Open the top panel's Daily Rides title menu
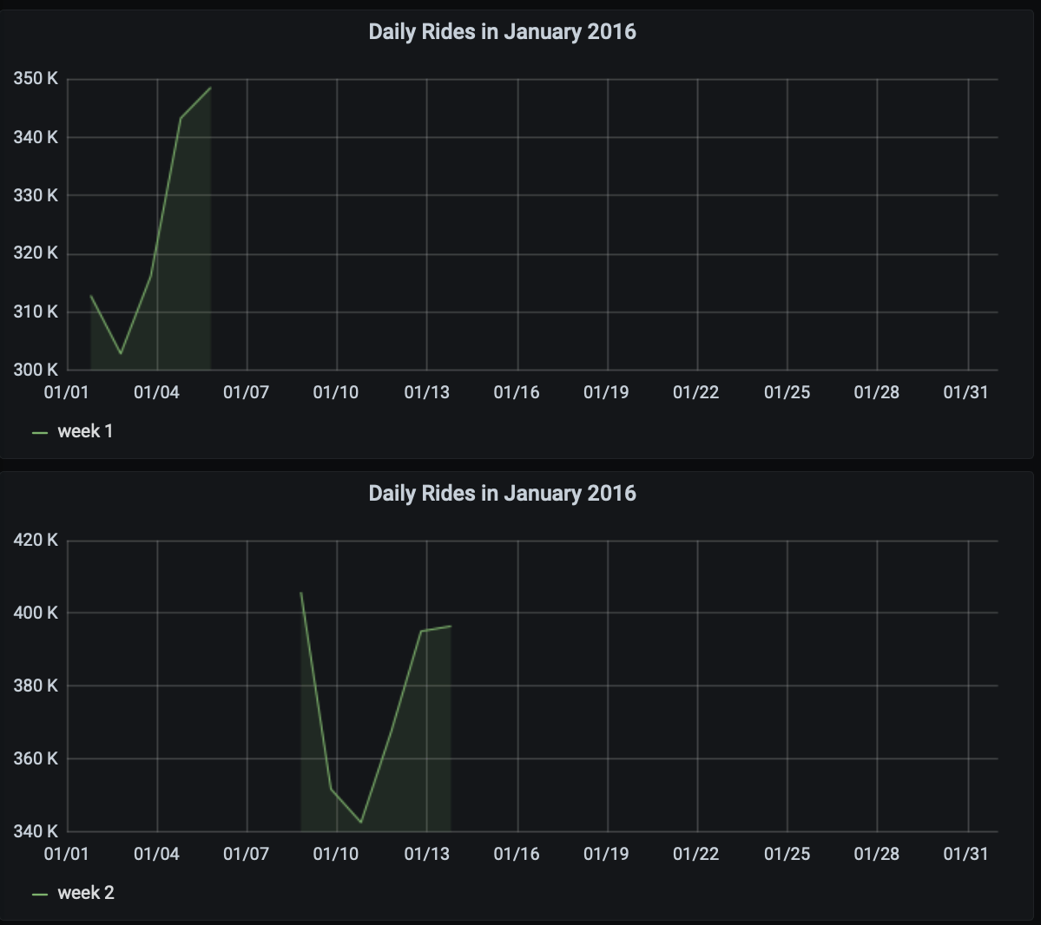The width and height of the screenshot is (1041, 925). [x=502, y=32]
